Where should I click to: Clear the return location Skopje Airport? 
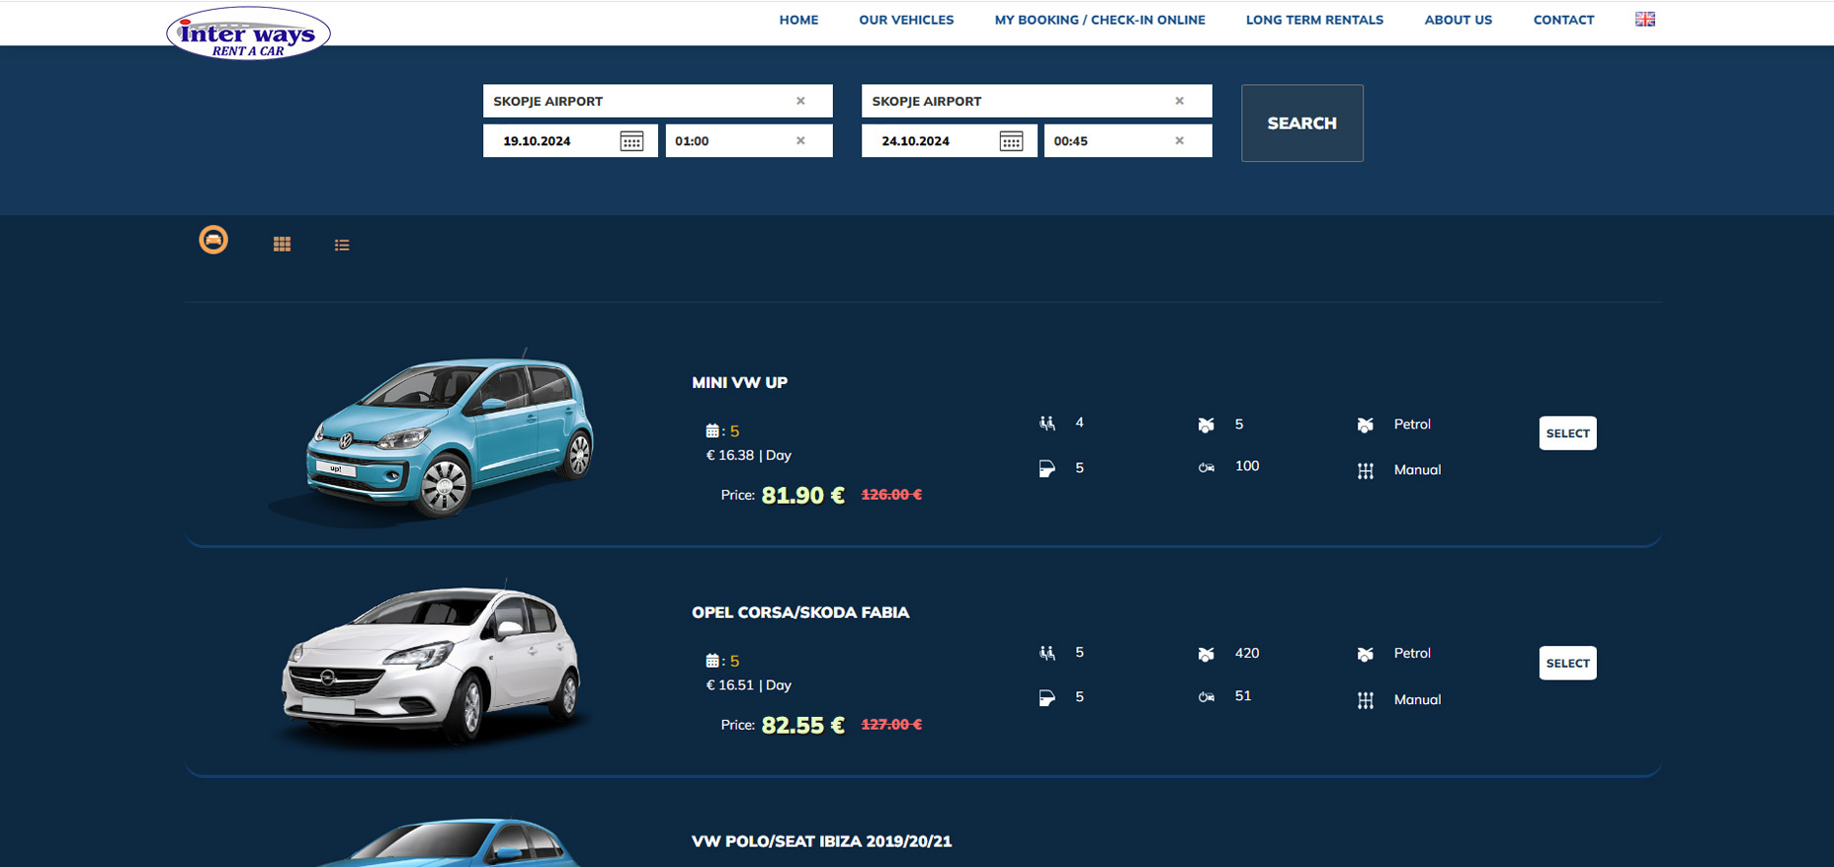[x=1179, y=101]
